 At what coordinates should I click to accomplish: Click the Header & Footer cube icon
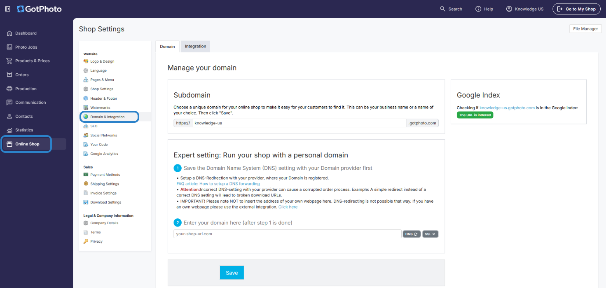[x=86, y=98]
